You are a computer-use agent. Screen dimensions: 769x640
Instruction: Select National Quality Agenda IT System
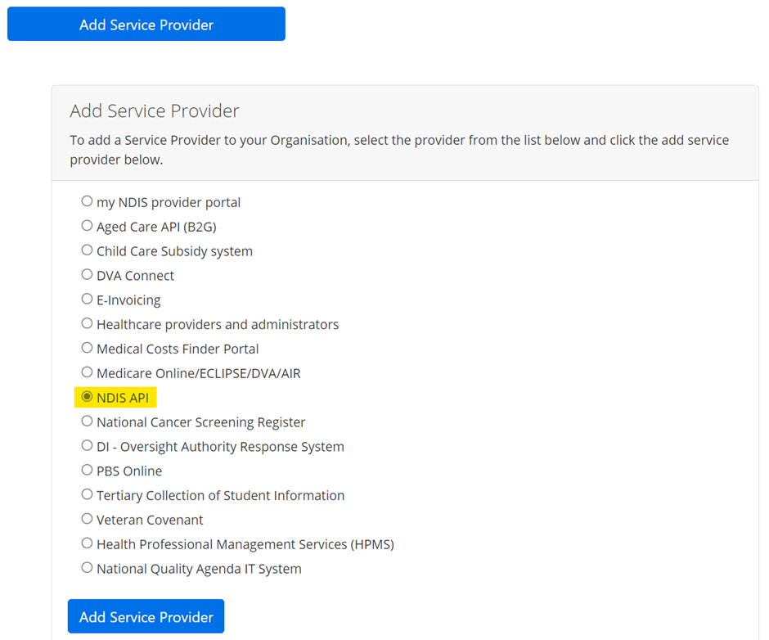(87, 568)
